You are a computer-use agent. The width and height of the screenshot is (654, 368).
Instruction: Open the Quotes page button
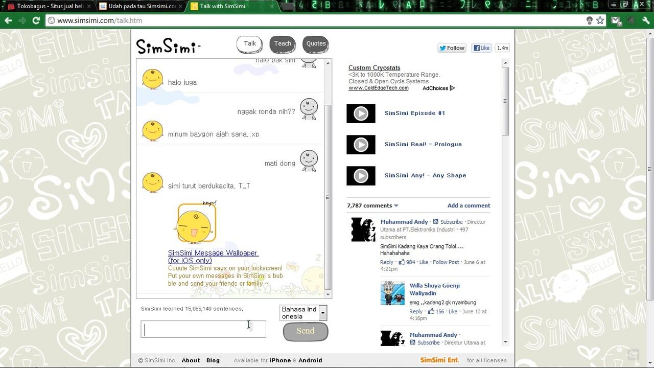(316, 44)
